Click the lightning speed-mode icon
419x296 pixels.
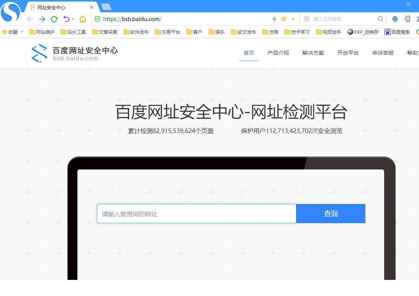click(x=274, y=18)
